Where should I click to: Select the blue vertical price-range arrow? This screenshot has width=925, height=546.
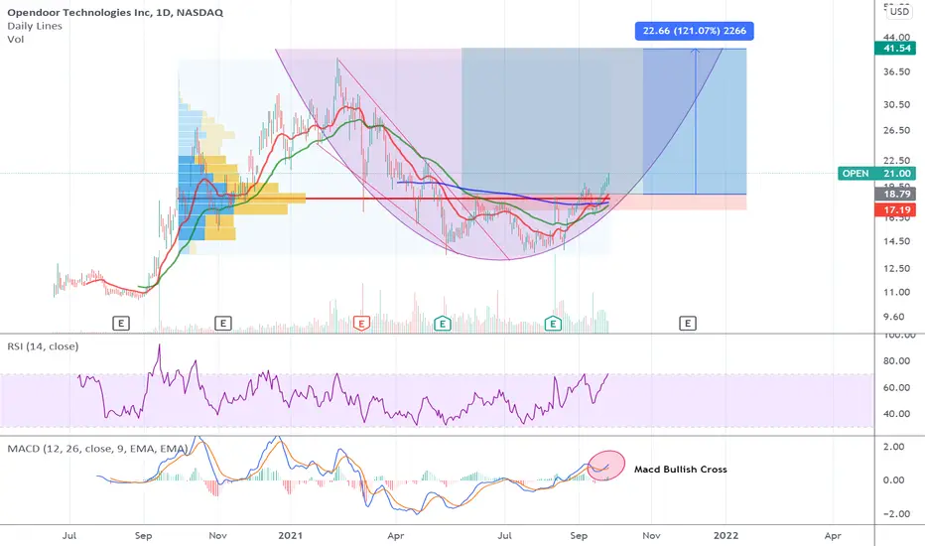click(696, 121)
